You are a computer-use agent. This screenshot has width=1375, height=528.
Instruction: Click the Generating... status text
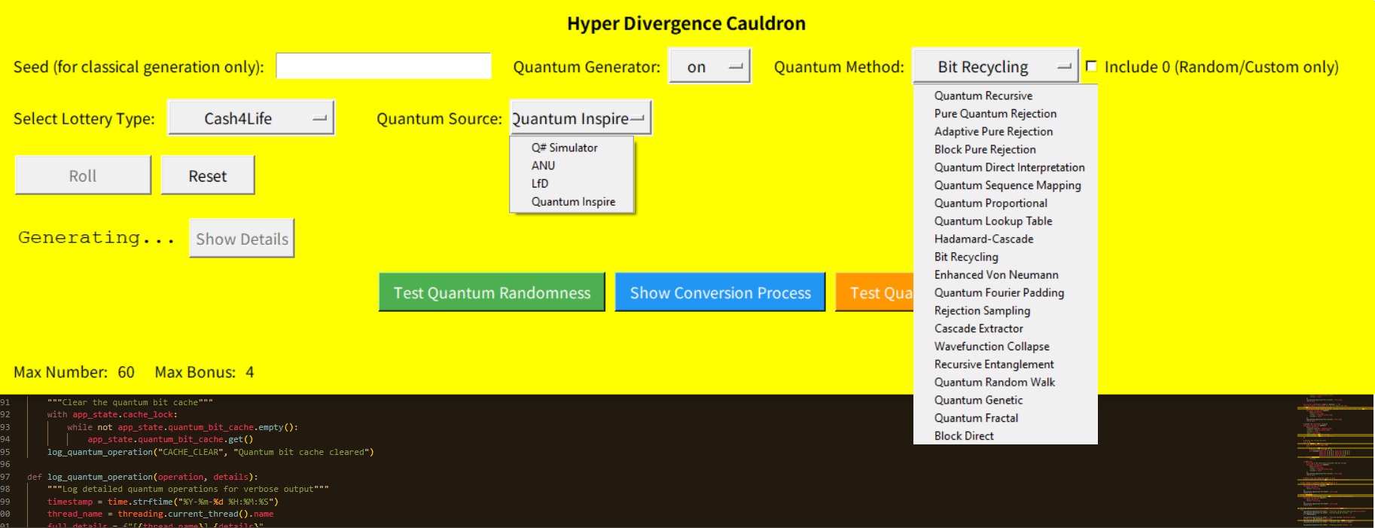(96, 238)
